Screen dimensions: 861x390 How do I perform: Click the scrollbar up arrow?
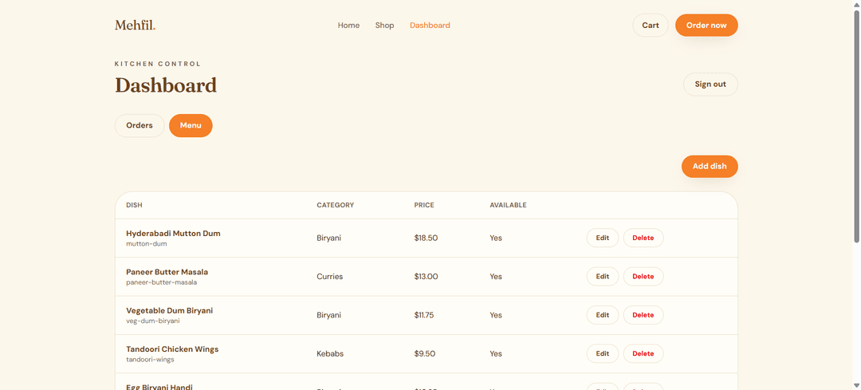pos(856,5)
